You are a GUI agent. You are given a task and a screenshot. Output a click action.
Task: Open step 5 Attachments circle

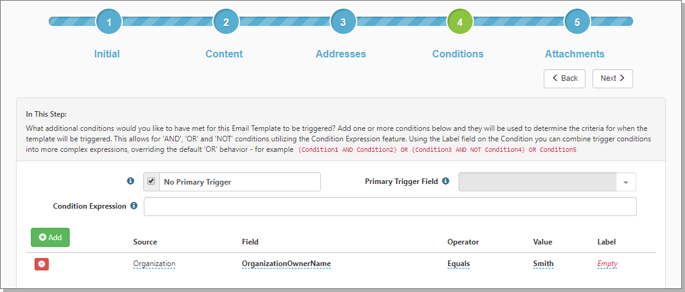[x=577, y=22]
